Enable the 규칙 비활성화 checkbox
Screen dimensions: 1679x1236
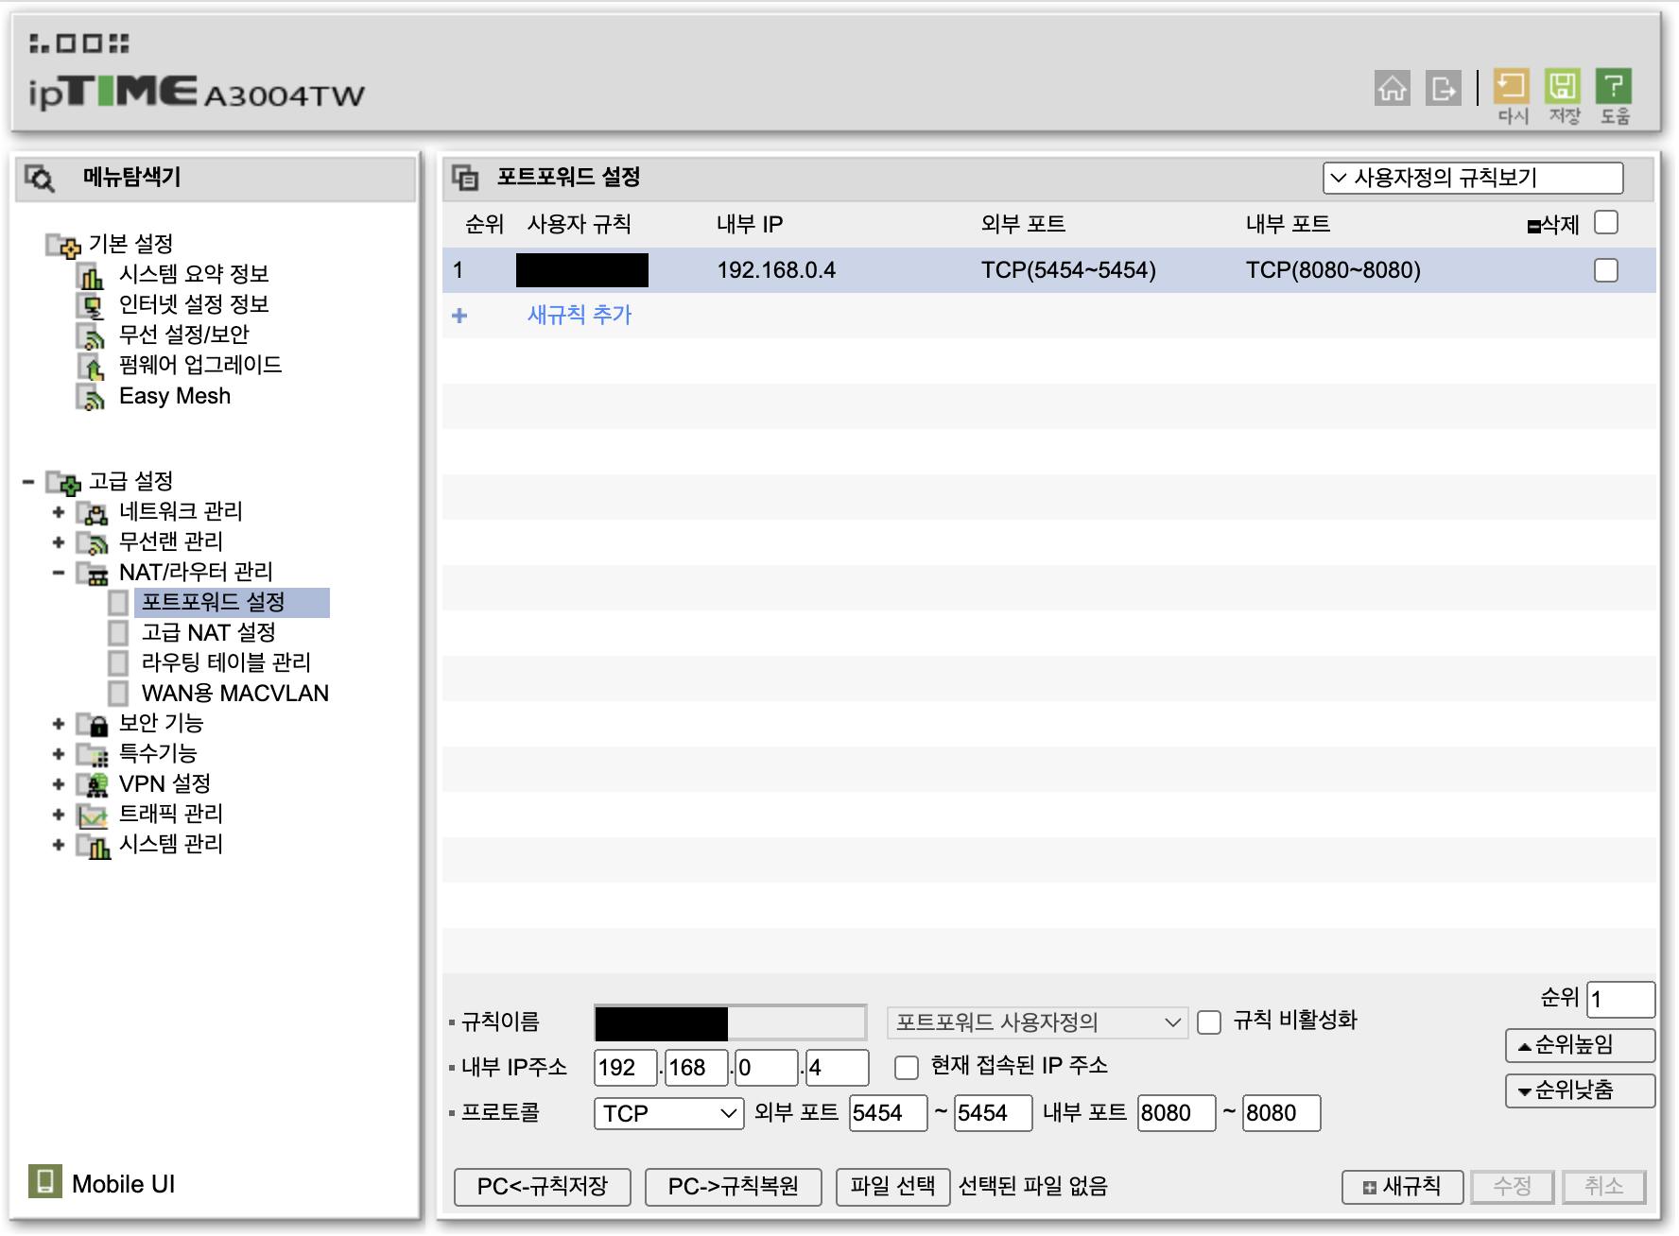tap(1209, 1022)
